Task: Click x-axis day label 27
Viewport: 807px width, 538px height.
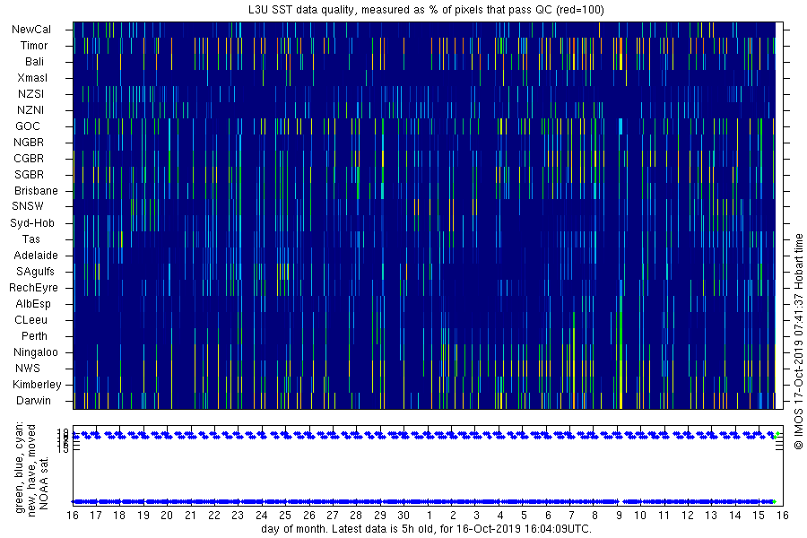Action: click(x=333, y=516)
